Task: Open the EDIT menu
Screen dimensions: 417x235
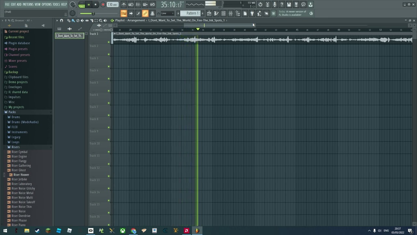Action: tap(13, 5)
